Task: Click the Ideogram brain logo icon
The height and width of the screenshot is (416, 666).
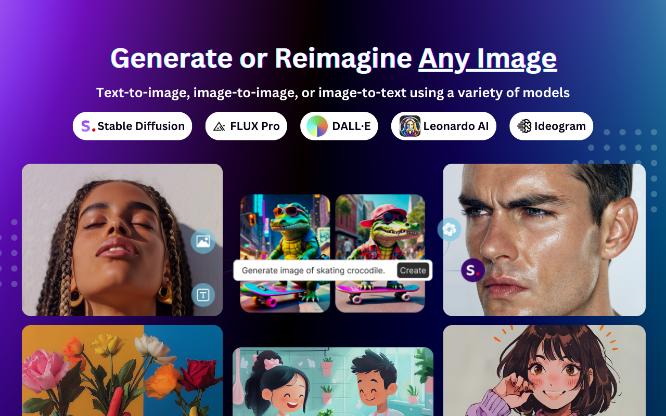Action: pos(524,126)
